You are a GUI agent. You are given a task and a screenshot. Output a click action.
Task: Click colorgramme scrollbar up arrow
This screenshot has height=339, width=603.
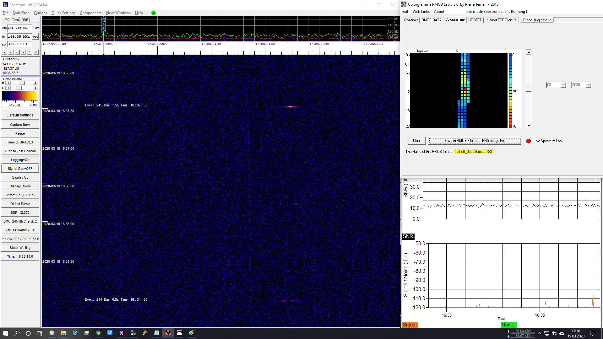point(529,52)
